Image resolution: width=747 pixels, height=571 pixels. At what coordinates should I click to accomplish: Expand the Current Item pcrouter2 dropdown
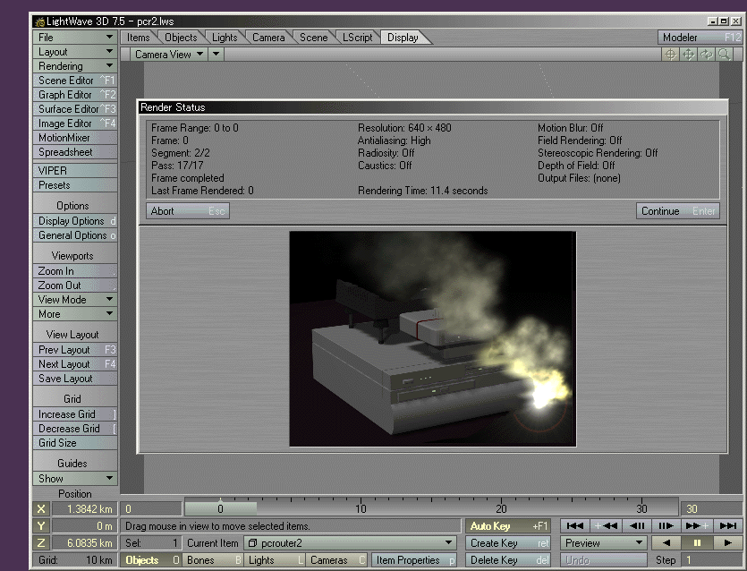[449, 543]
